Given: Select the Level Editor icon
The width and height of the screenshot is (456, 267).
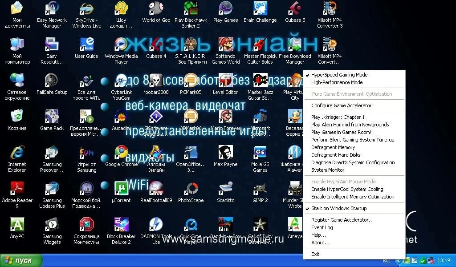Looking at the screenshot, I should [x=225, y=81].
